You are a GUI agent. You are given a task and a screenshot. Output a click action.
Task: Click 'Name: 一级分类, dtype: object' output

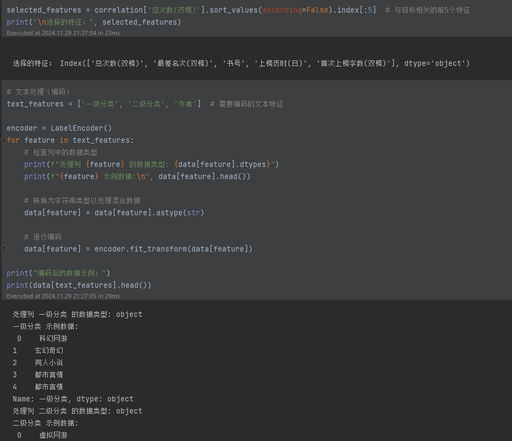(73, 399)
